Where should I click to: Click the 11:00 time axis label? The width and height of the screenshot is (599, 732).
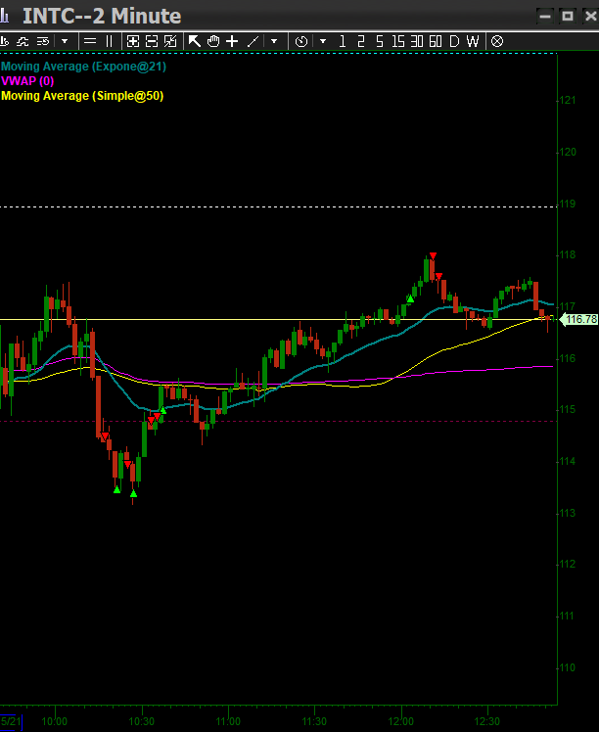pyautogui.click(x=228, y=722)
